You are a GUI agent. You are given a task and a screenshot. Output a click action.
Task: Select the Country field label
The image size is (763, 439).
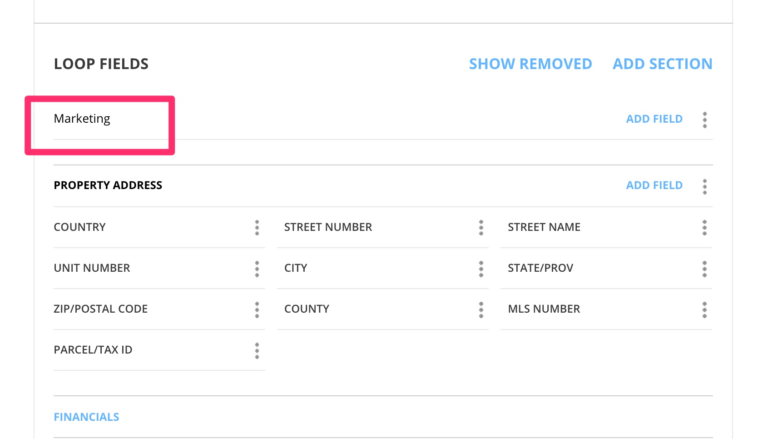(79, 227)
